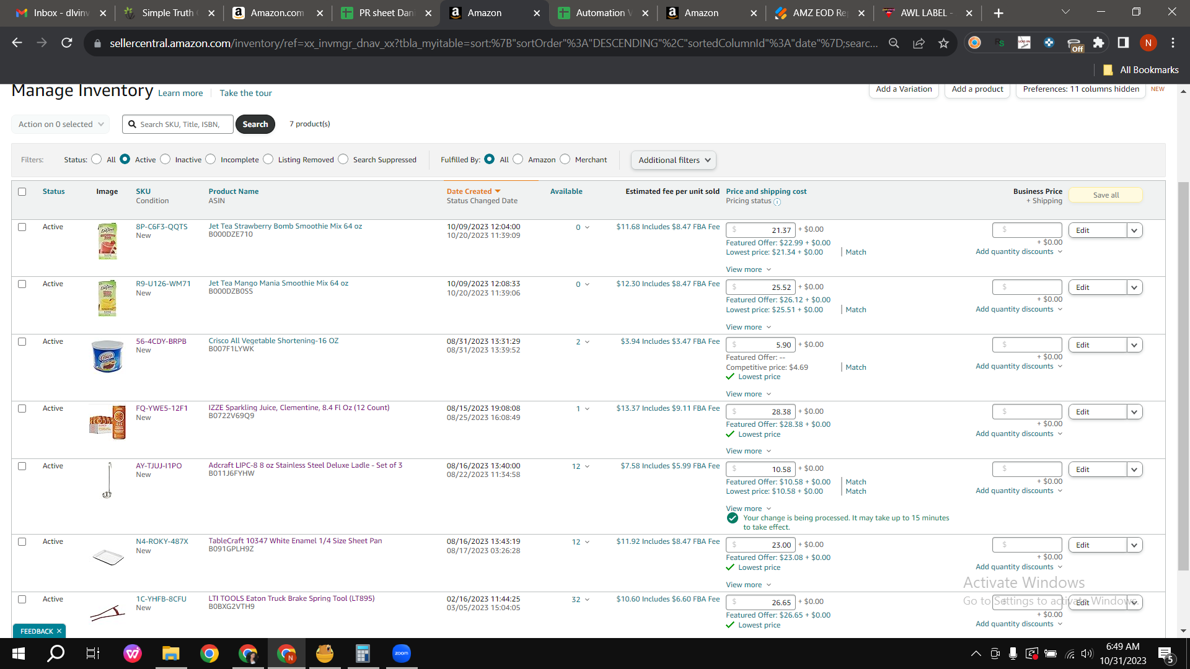Open Task View on the taskbar
This screenshot has width=1190, height=669.
pos(93,654)
